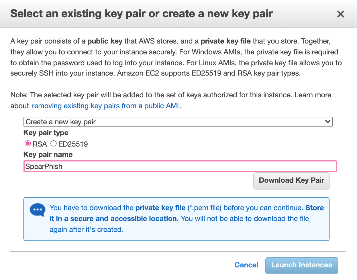Click bold 'public key' in the description
357x280 pixels.
[x=105, y=41]
